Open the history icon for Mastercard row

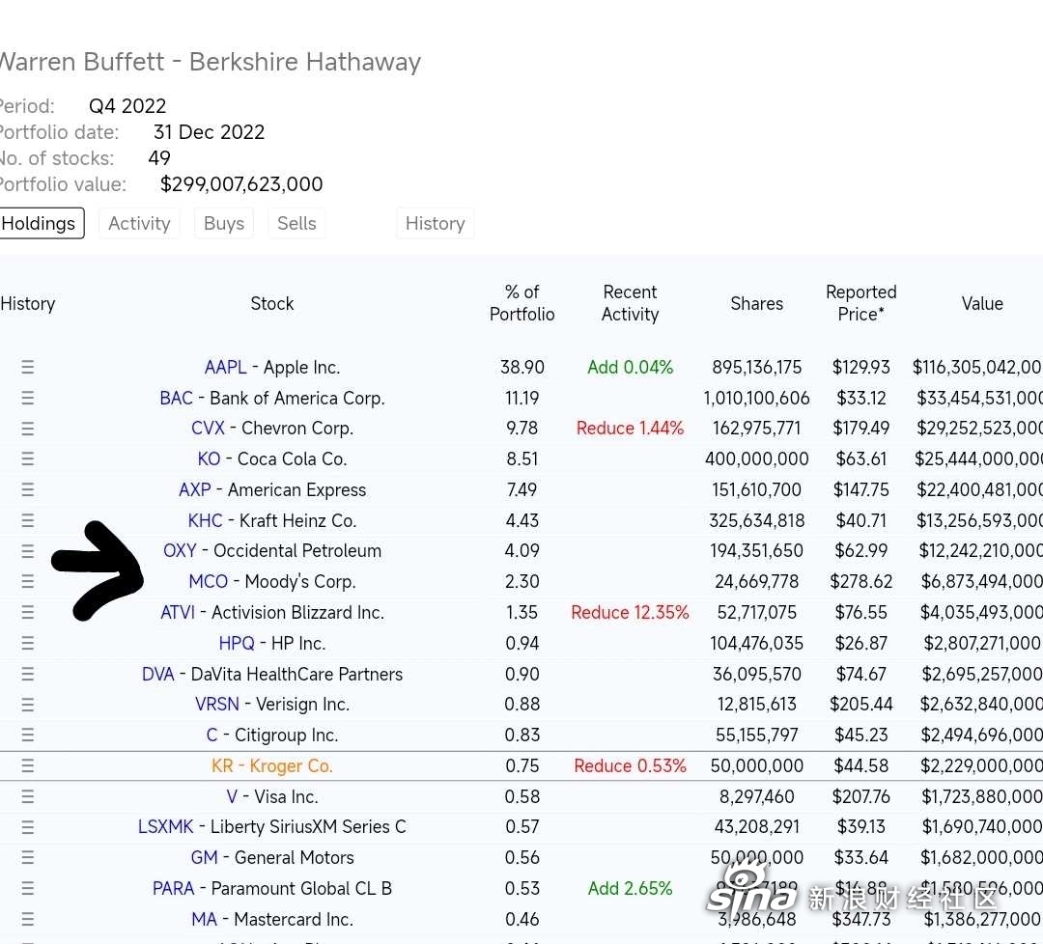tap(27, 920)
